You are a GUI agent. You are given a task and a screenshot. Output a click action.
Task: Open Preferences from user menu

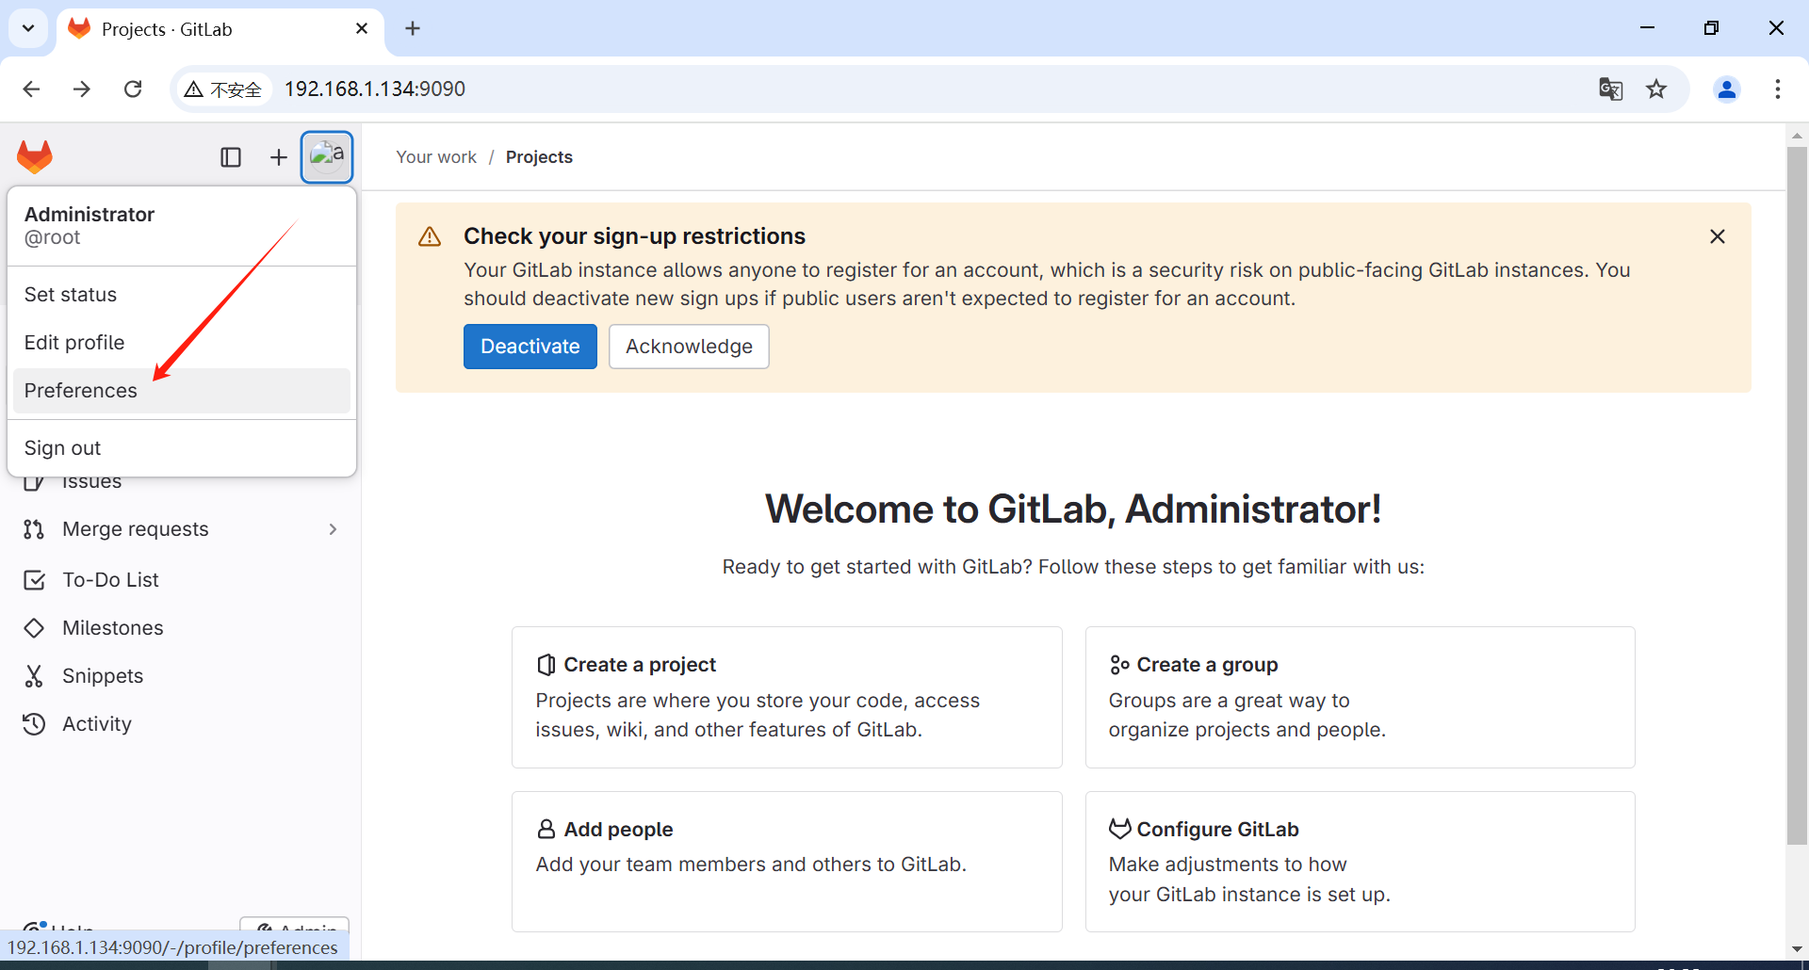pos(181,391)
